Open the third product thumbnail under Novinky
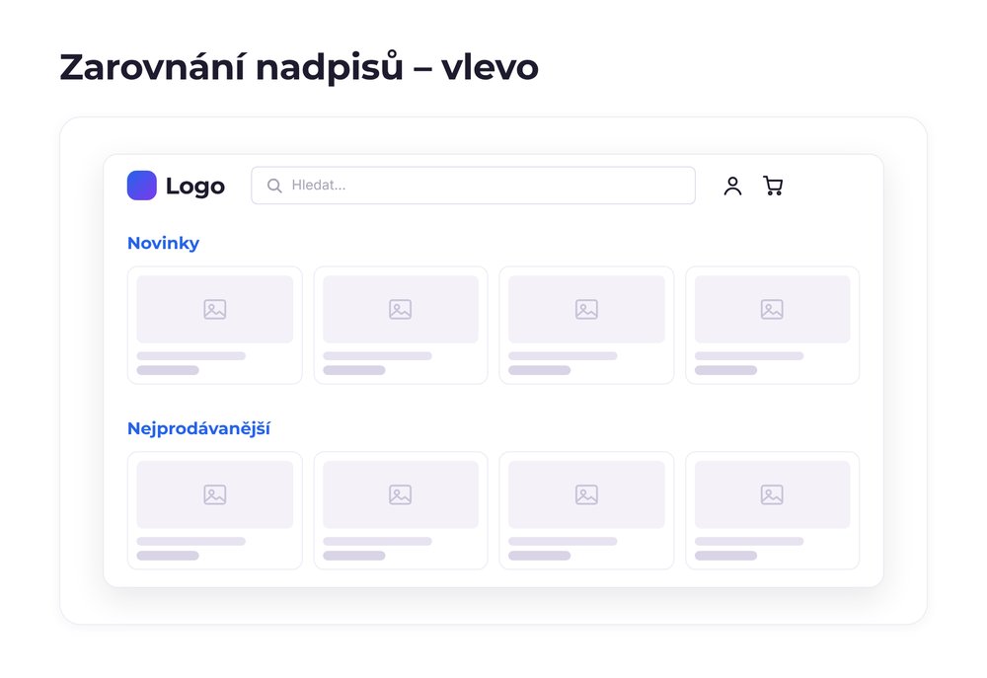The width and height of the screenshot is (987, 678). click(586, 309)
